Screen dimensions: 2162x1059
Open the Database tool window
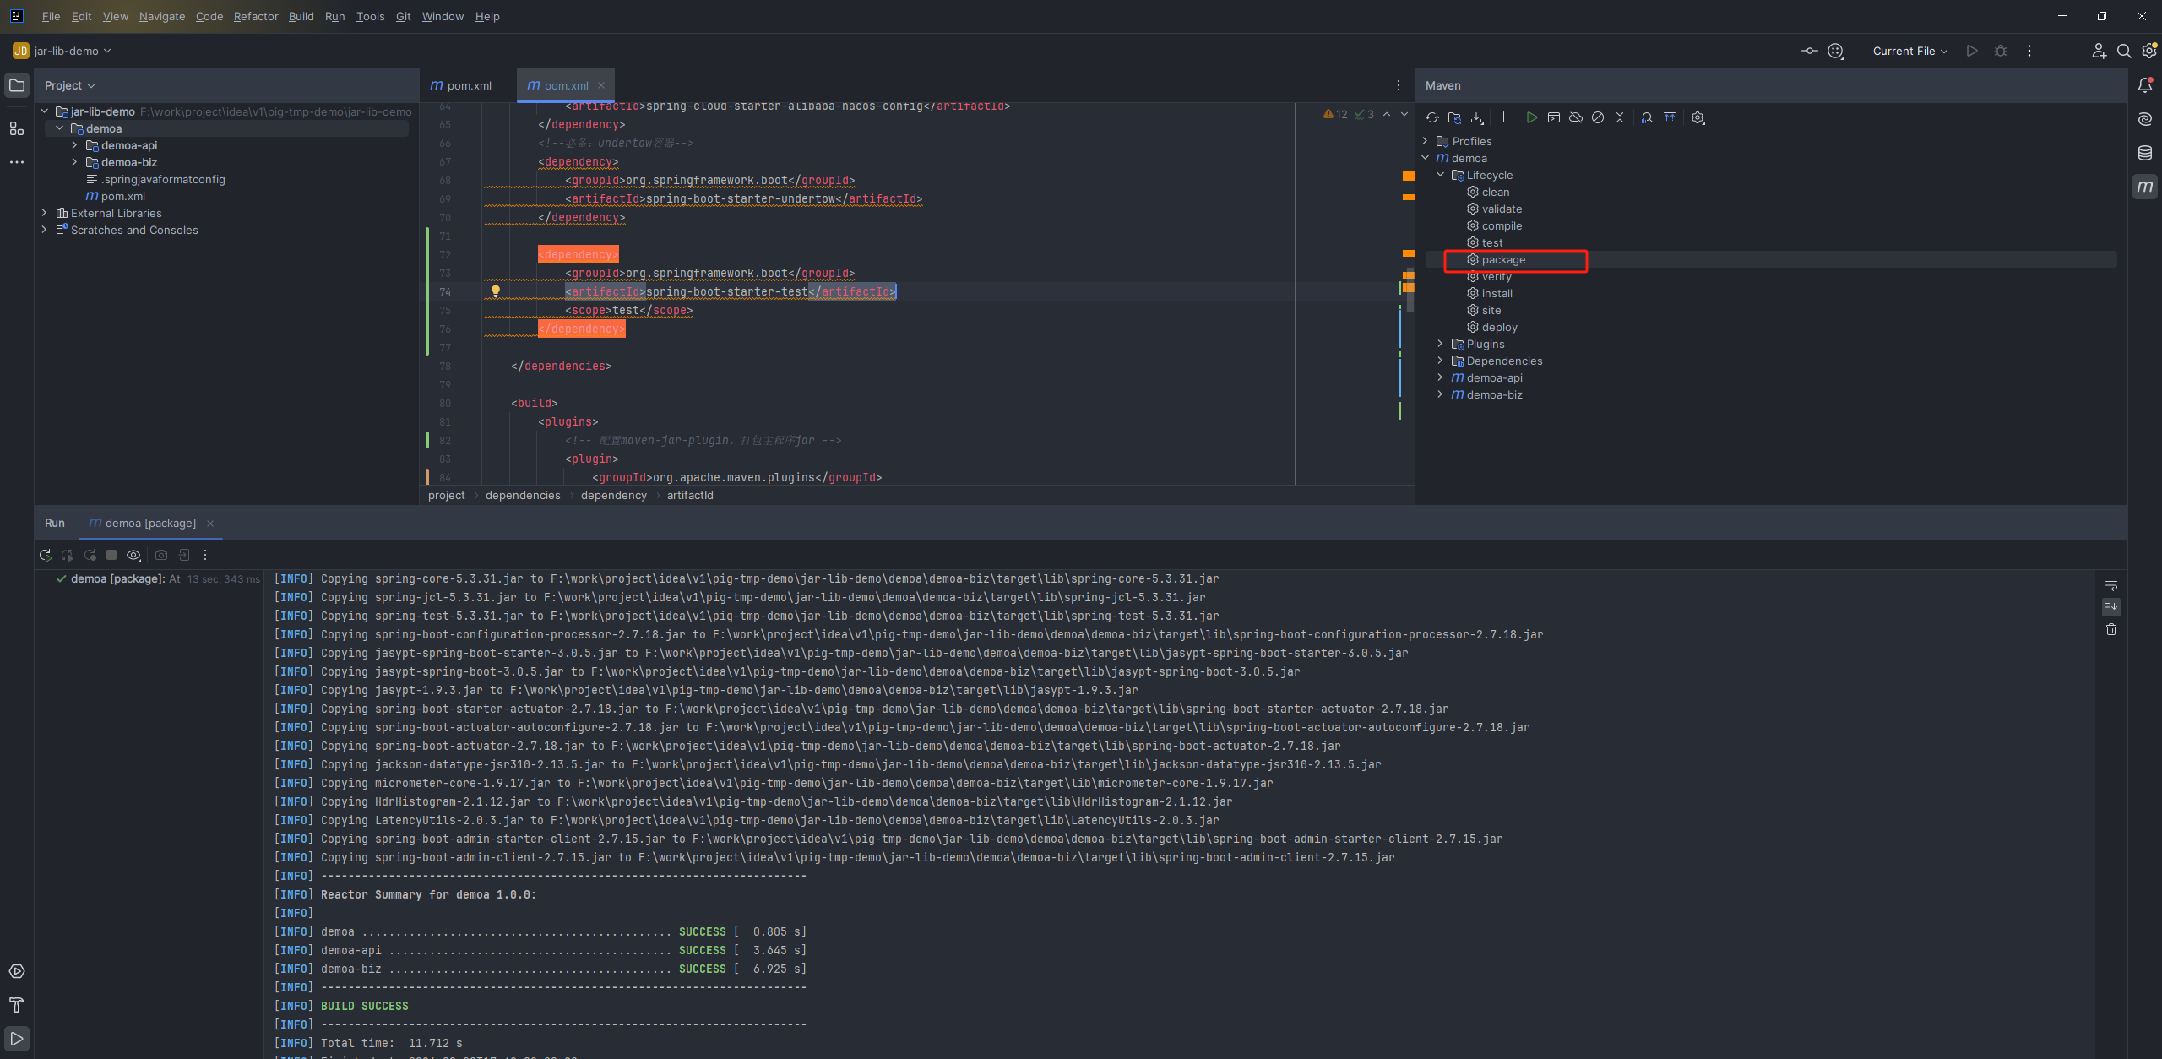2145,153
